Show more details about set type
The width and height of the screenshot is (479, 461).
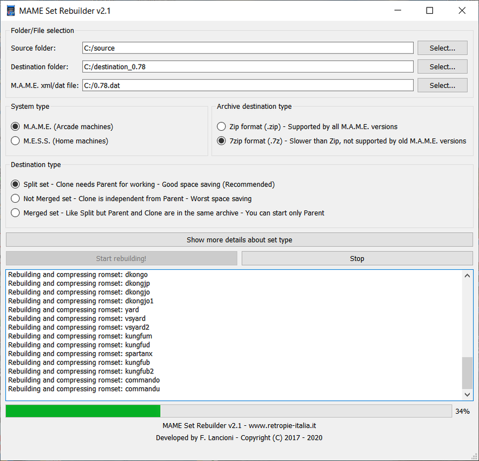[x=240, y=240]
